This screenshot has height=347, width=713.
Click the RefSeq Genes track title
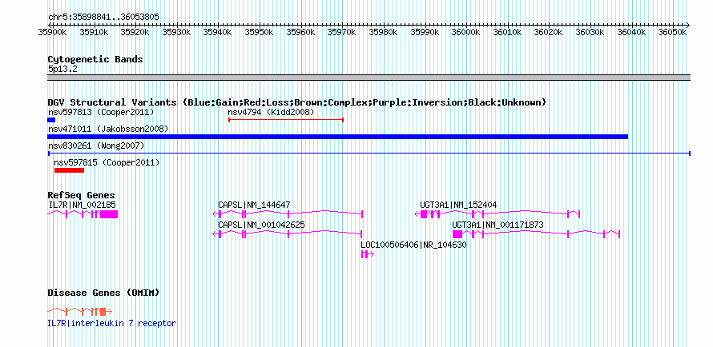[x=82, y=196]
